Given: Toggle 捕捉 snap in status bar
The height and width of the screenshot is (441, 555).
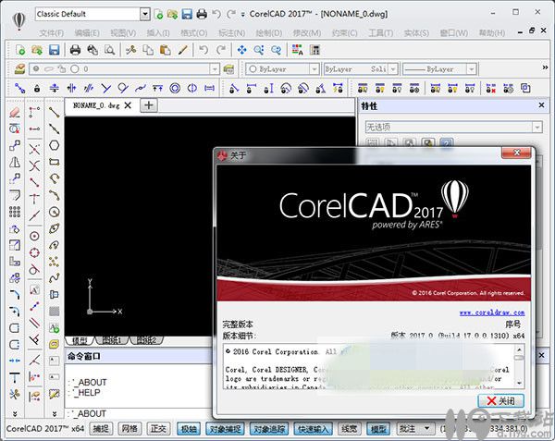Looking at the screenshot, I should point(101,429).
